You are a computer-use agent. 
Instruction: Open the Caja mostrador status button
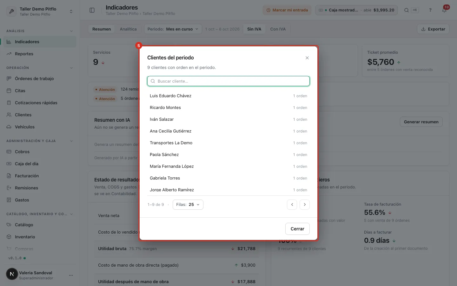point(356,10)
